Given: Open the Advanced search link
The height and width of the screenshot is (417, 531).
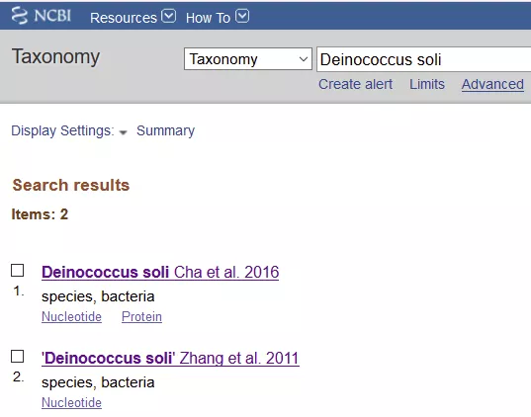Looking at the screenshot, I should pyautogui.click(x=492, y=84).
